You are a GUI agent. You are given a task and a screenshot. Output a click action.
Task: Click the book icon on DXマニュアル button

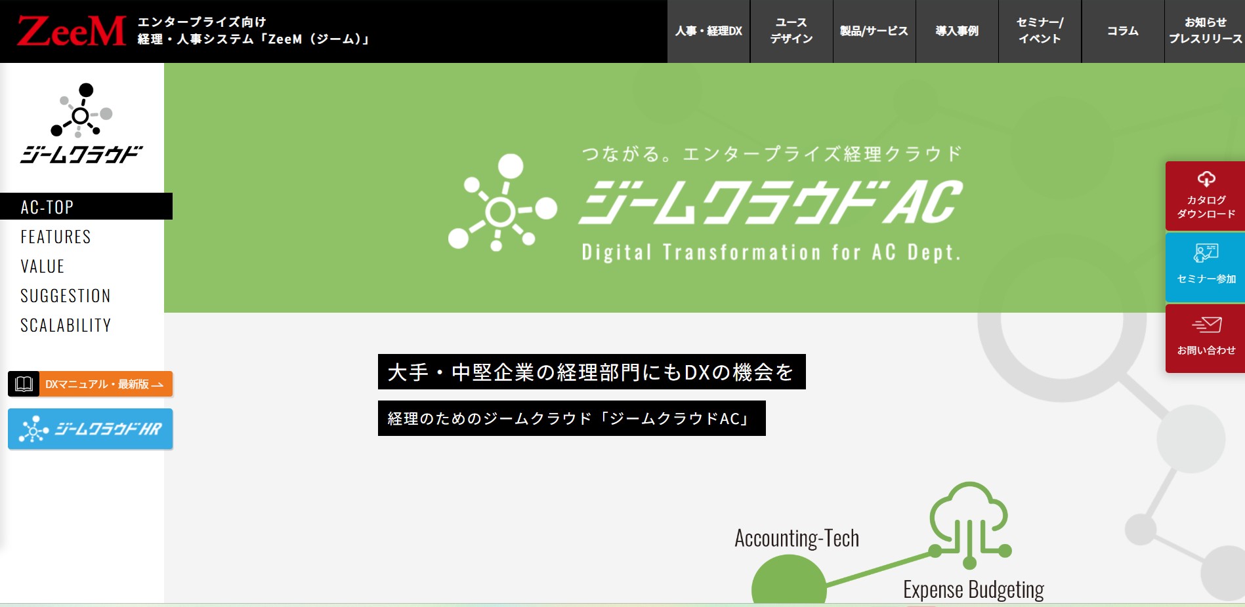[24, 384]
